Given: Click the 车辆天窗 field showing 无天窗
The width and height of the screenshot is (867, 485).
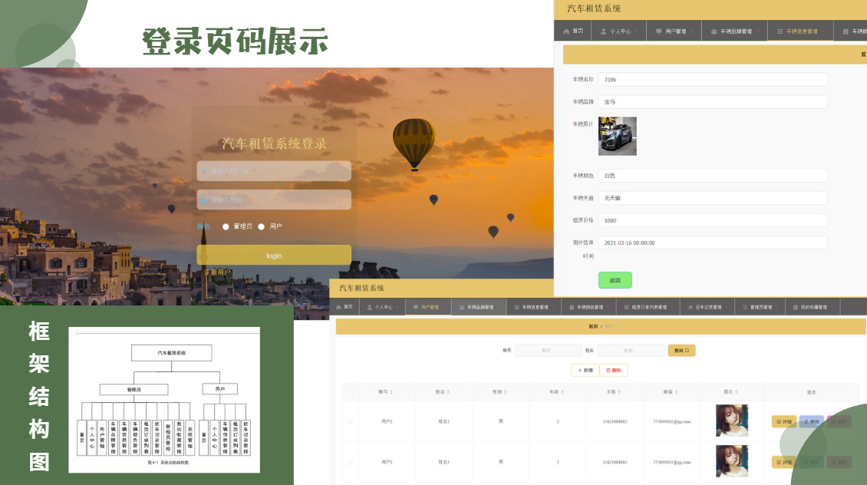Looking at the screenshot, I should [713, 198].
